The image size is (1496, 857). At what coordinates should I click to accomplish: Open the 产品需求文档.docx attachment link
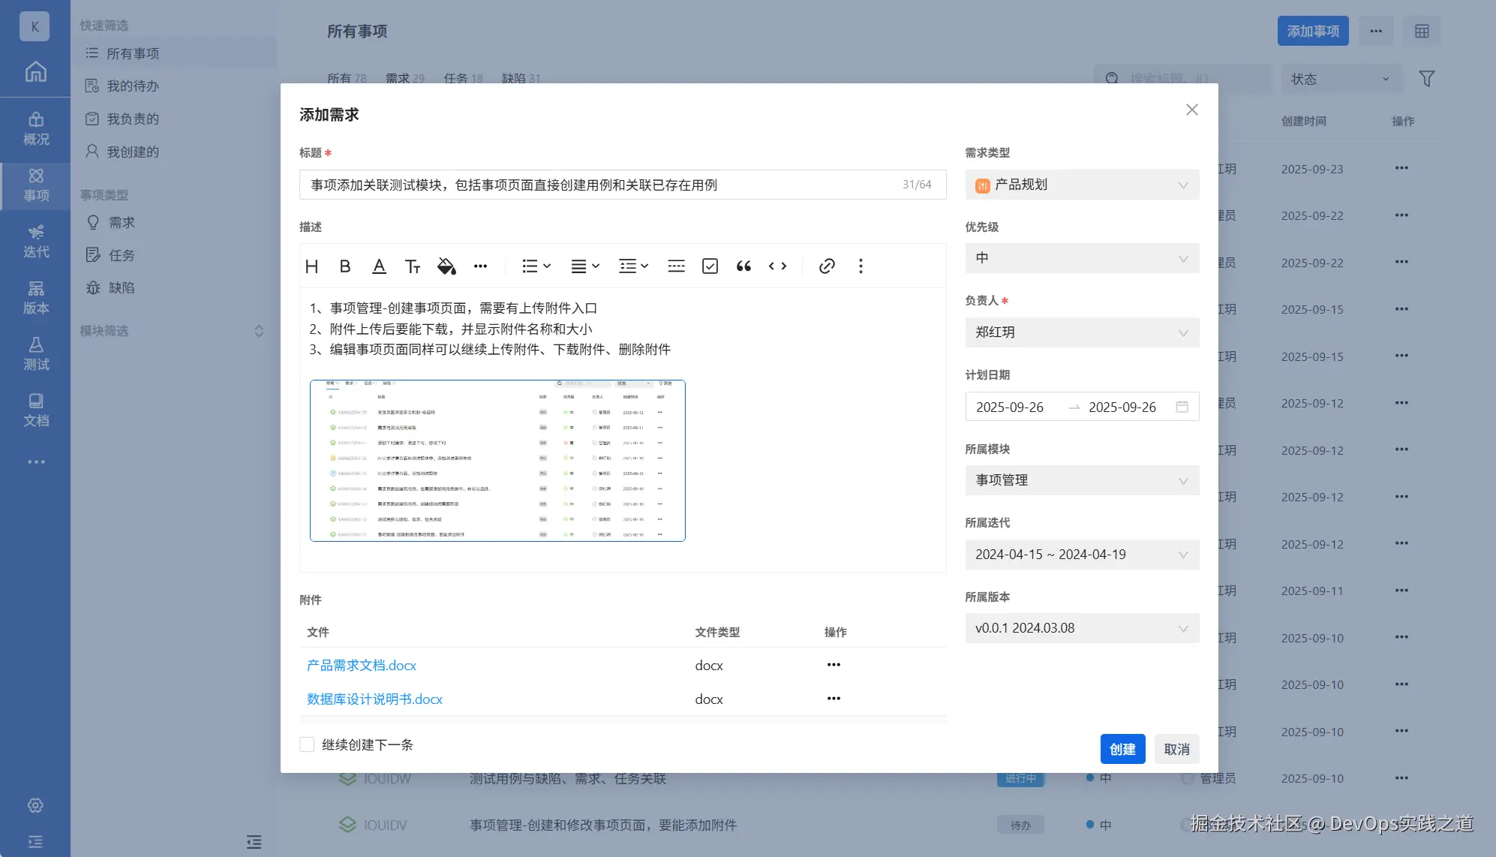[362, 666]
